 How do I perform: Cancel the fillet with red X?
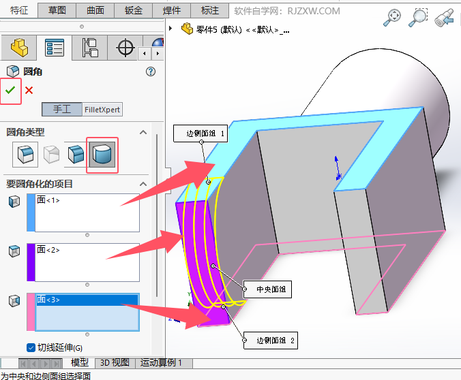point(29,90)
